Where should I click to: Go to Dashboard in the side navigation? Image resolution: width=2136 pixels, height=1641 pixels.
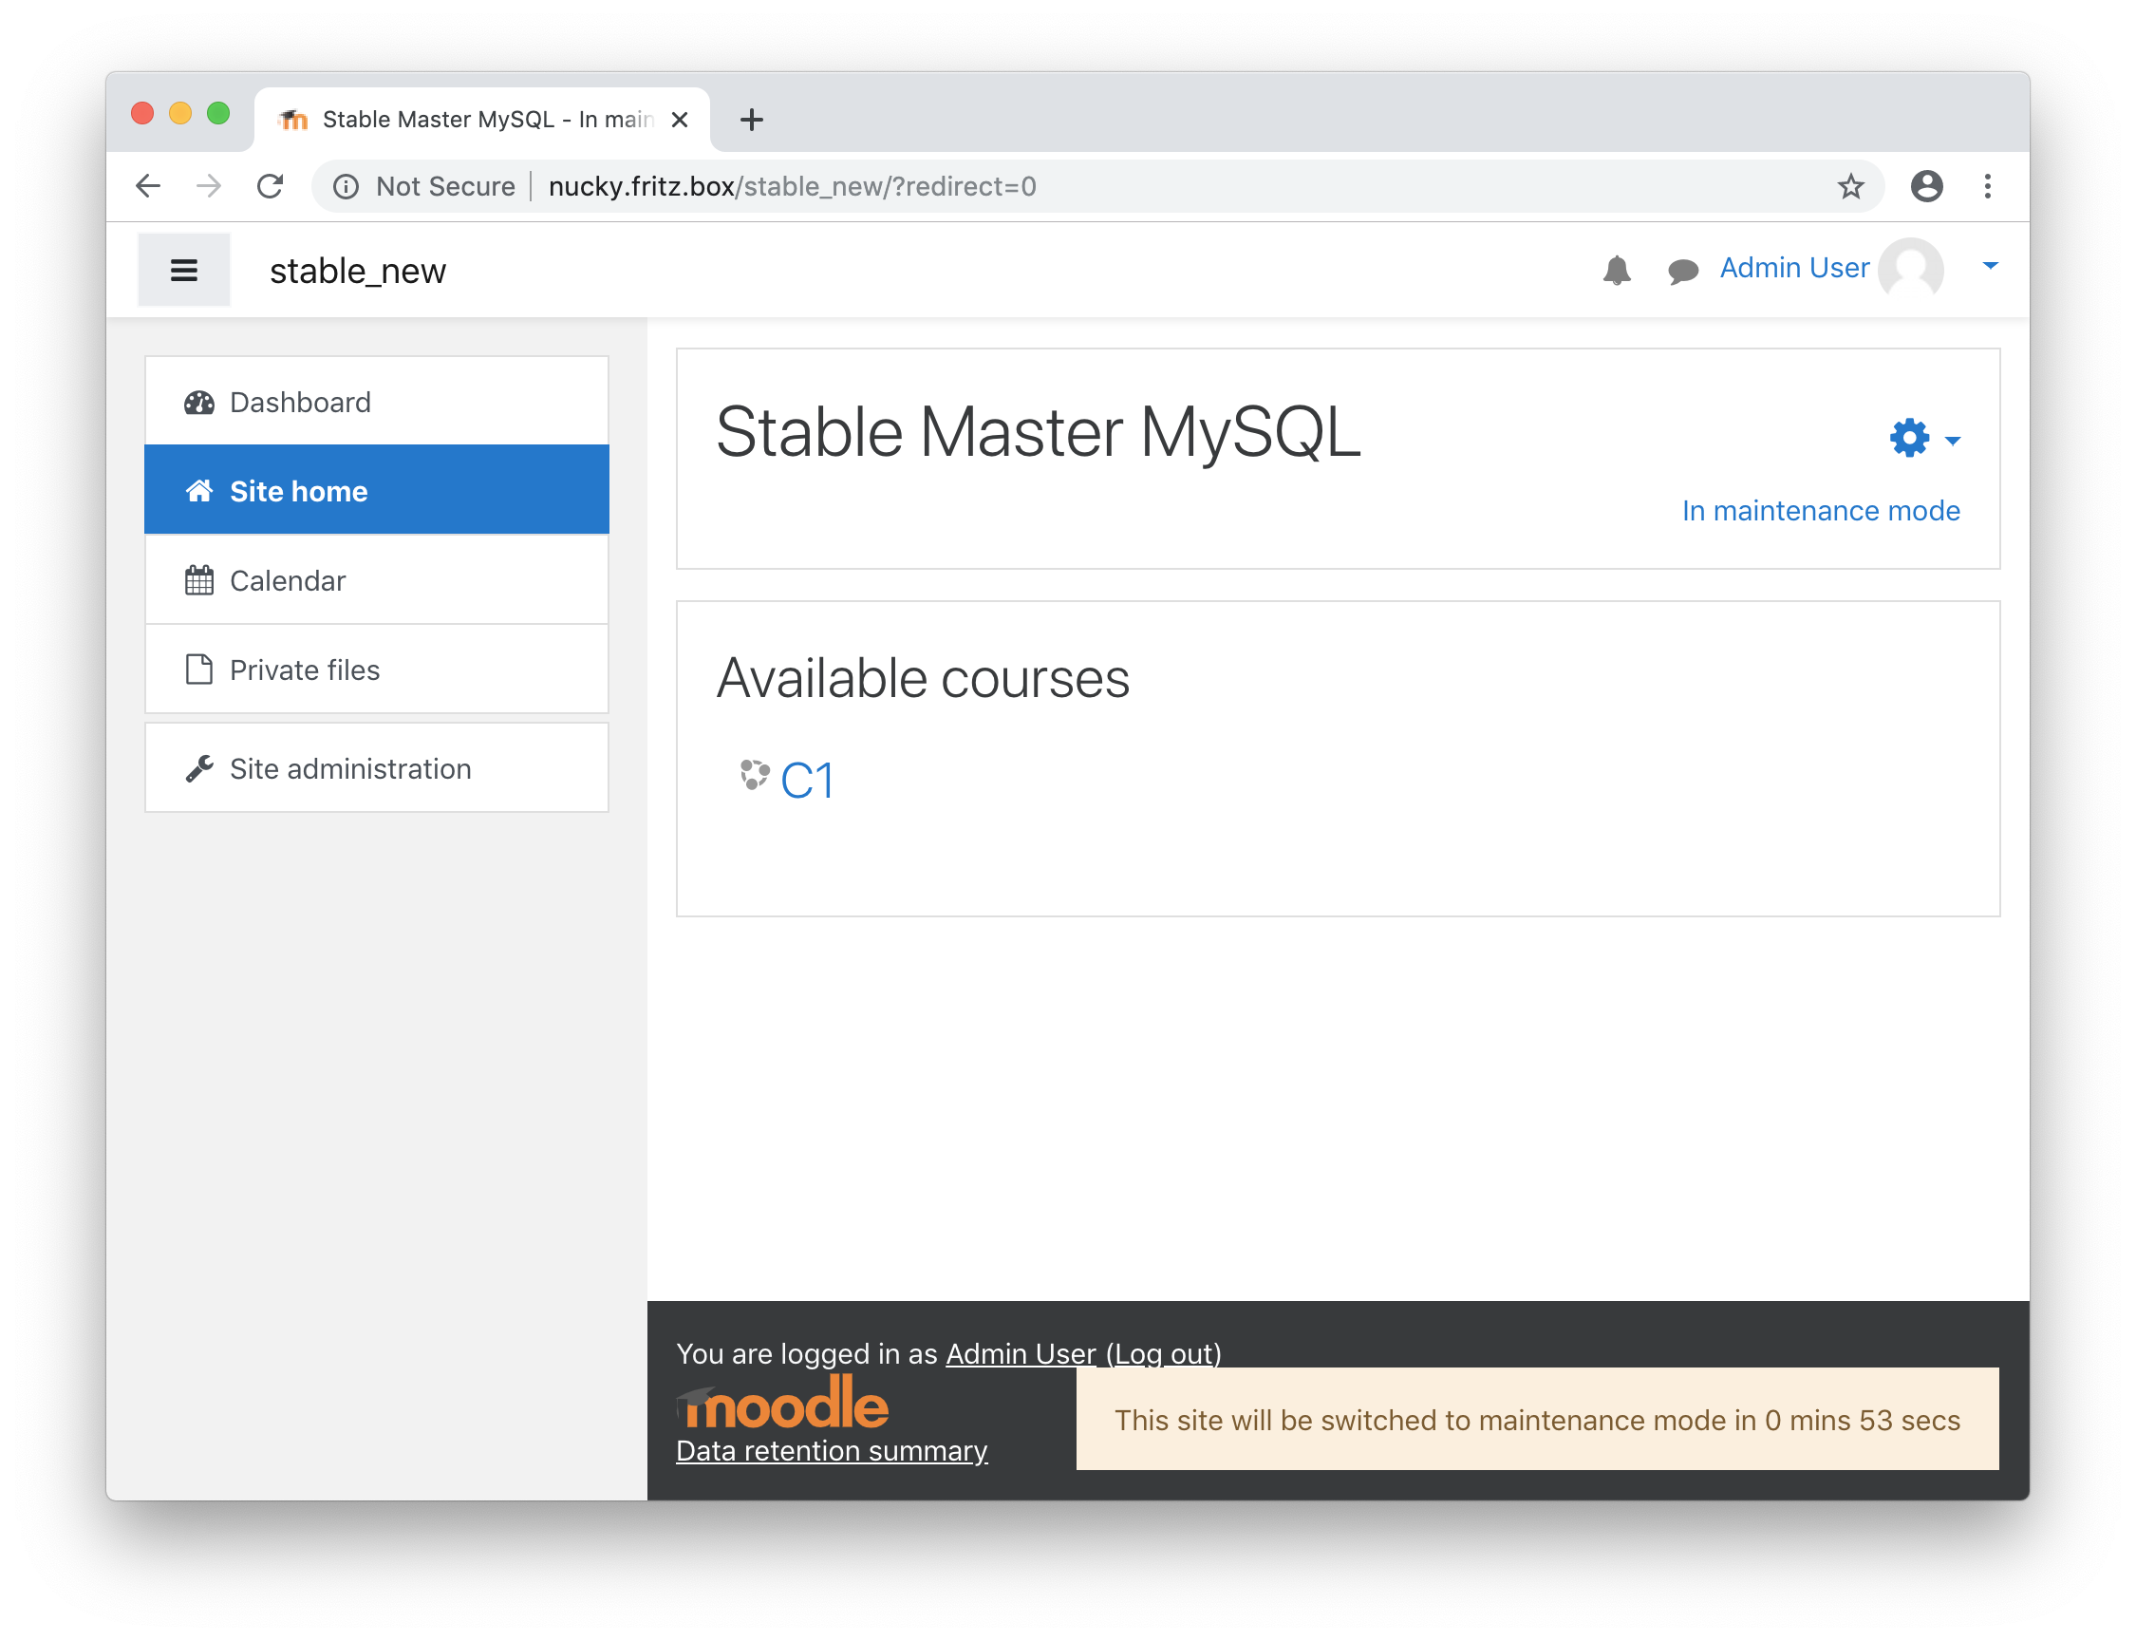coord(377,402)
